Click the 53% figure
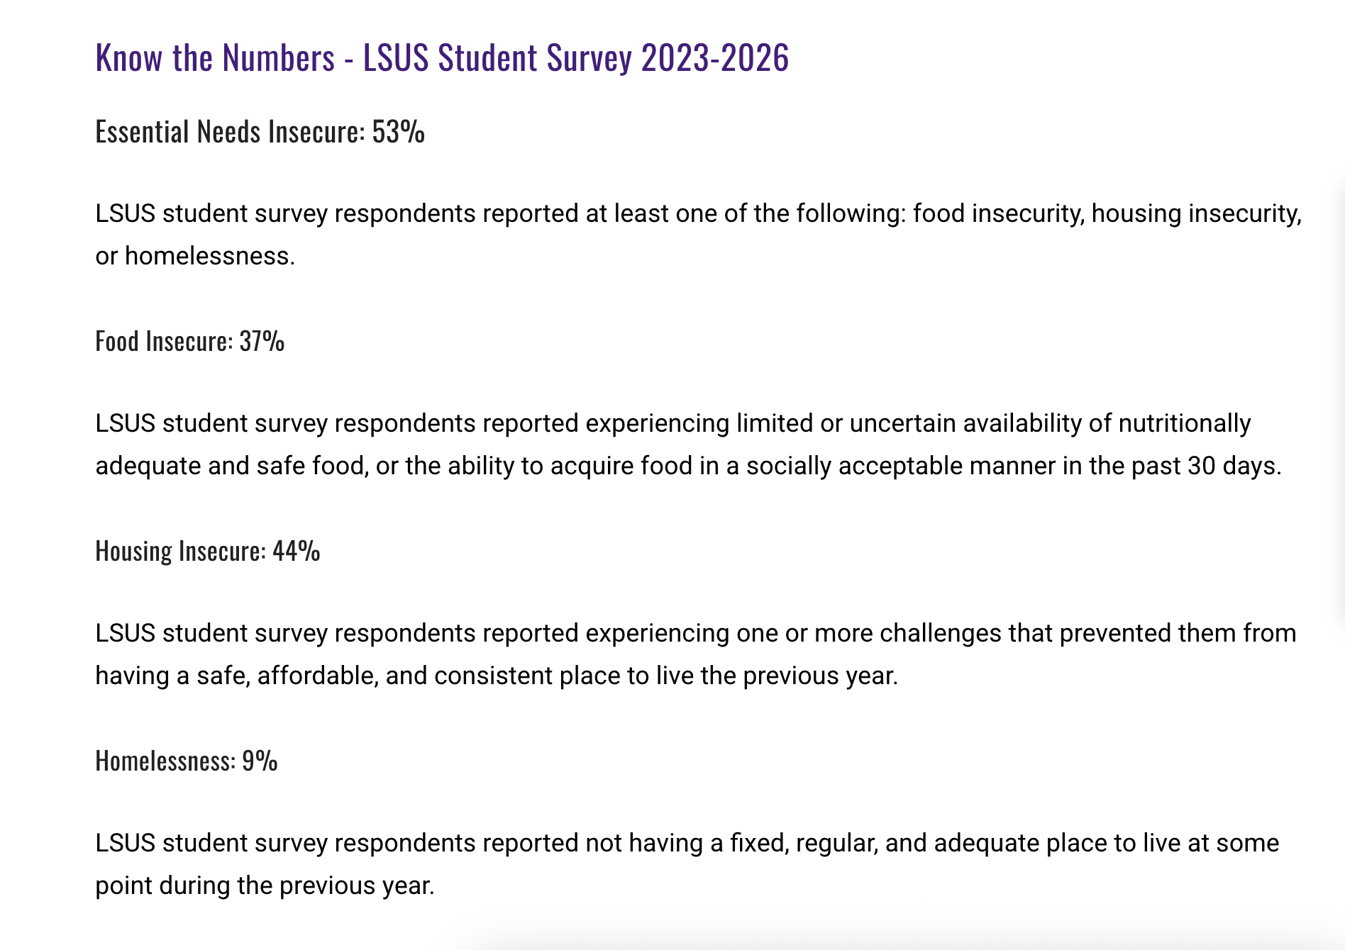1345x950 pixels. (x=398, y=132)
